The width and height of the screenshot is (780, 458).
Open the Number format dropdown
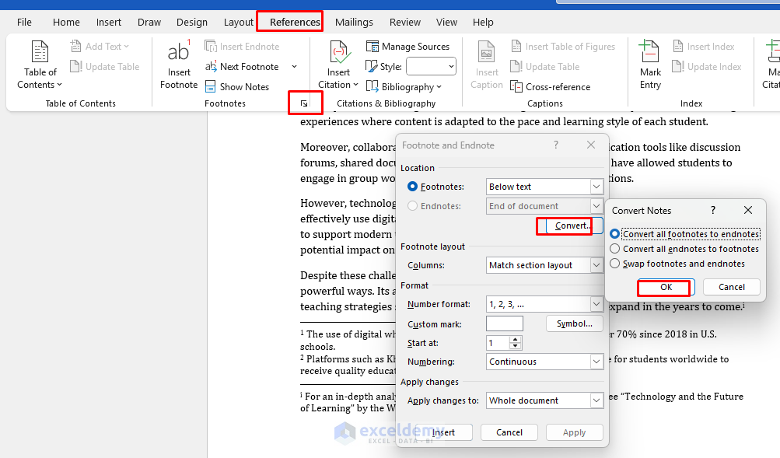point(596,304)
